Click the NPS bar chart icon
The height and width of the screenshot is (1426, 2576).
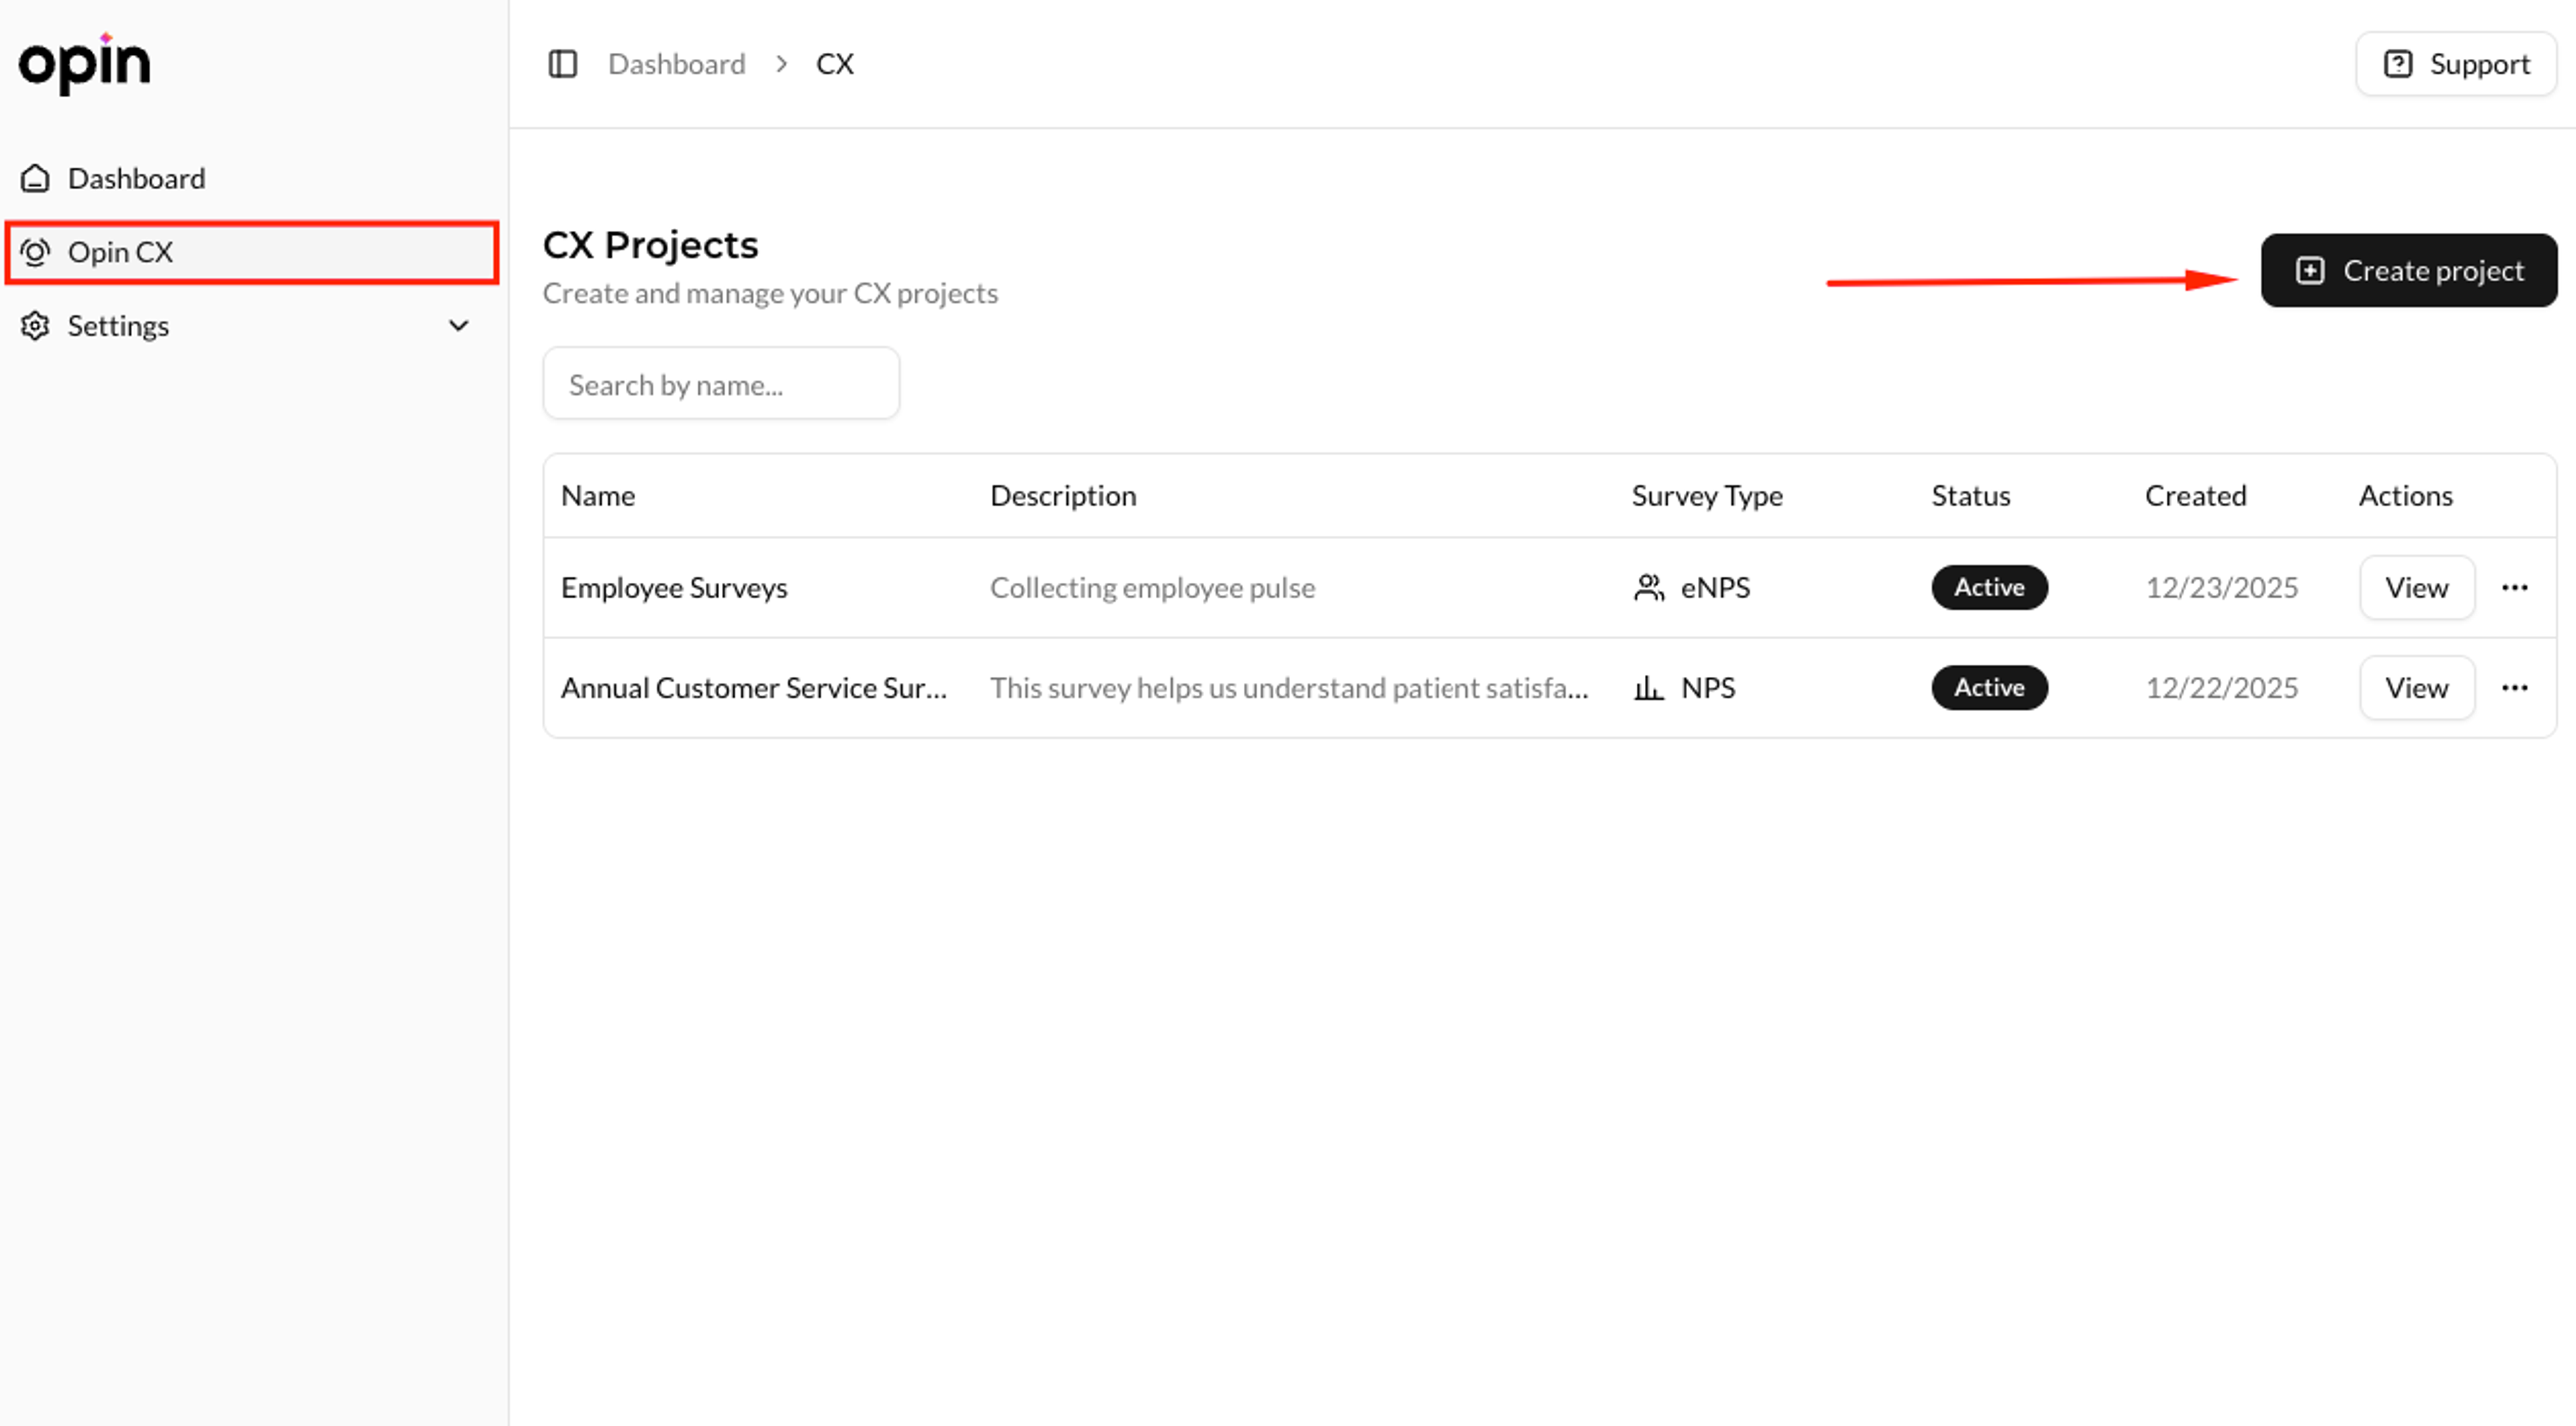click(1648, 688)
